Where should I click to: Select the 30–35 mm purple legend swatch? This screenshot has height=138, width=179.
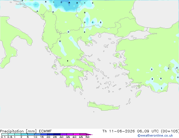tap(64, 134)
